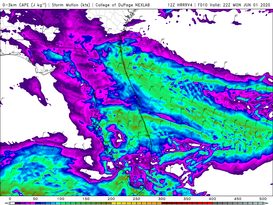Image resolution: width=273 pixels, height=205 pixels.
Task: Click the "0-3km CAPE (J kg⁻¹)" title text
Action: pos(25,5)
